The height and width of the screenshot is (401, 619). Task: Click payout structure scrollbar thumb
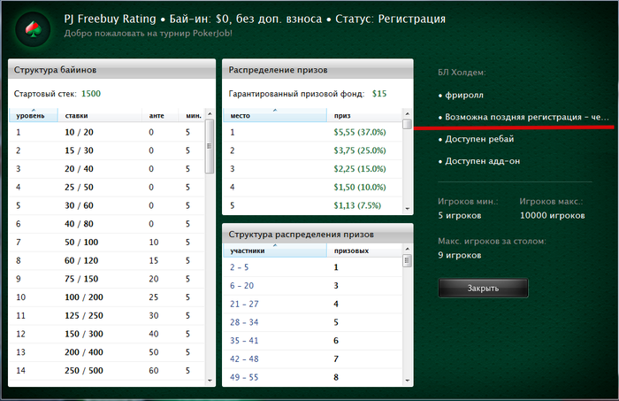[407, 261]
